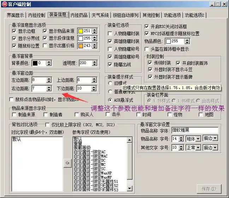Enable 仅比较上限字段 checkbox

point(47,125)
